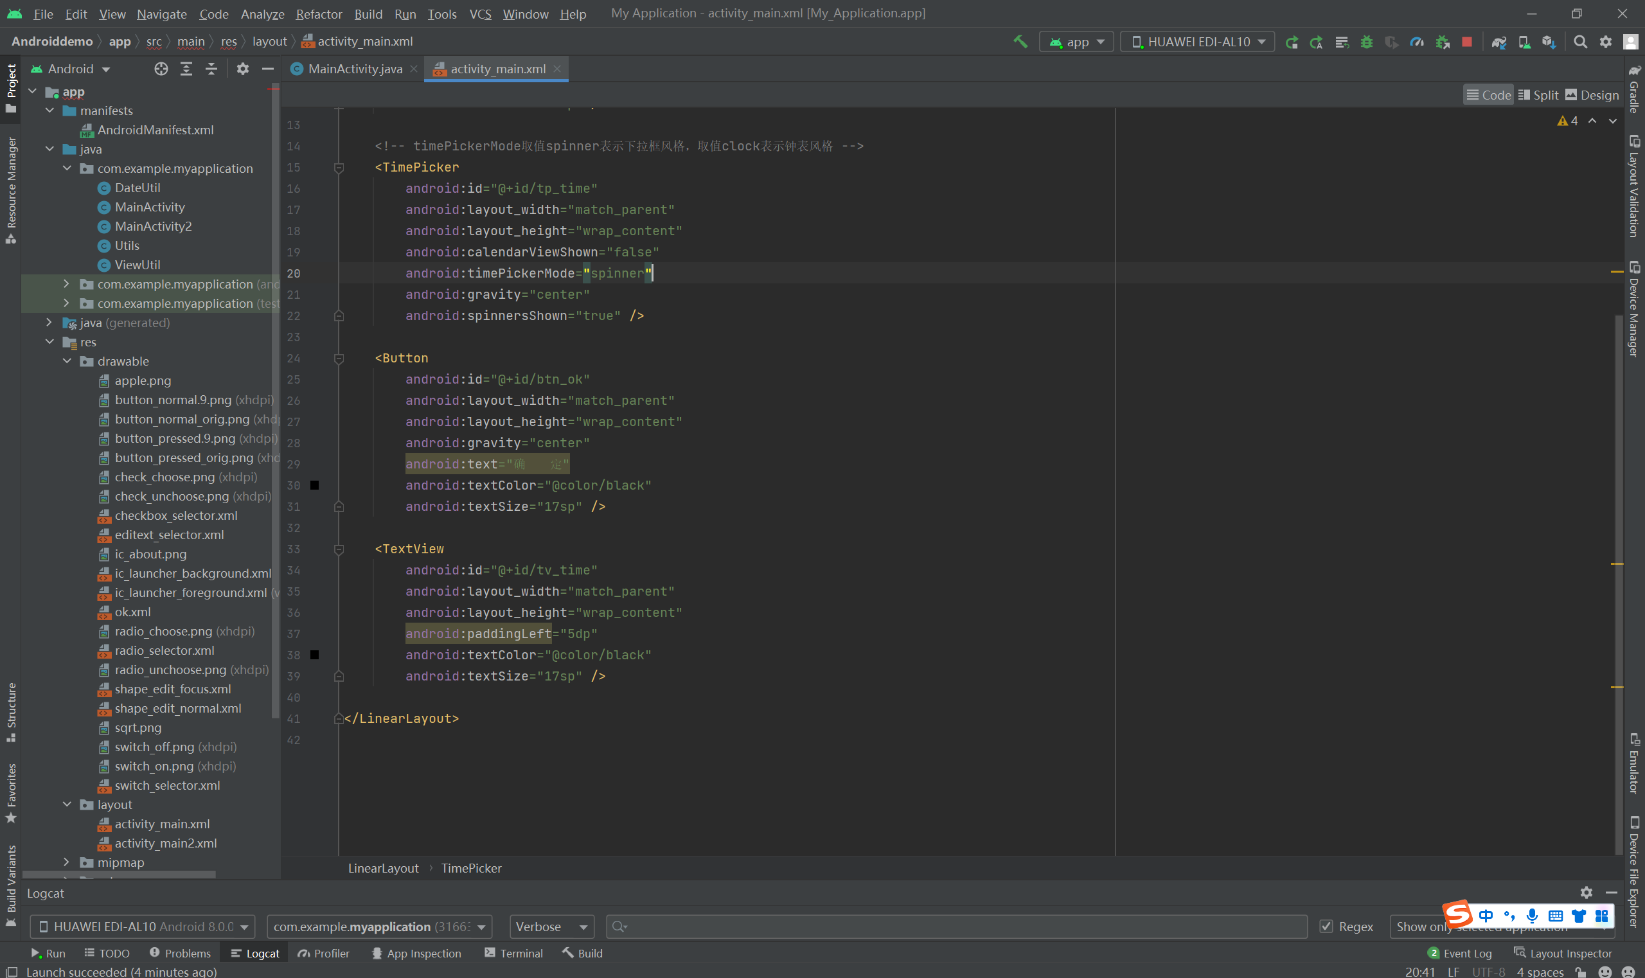The image size is (1645, 978).
Task: Click the Logcat search input field
Action: pyautogui.click(x=956, y=927)
